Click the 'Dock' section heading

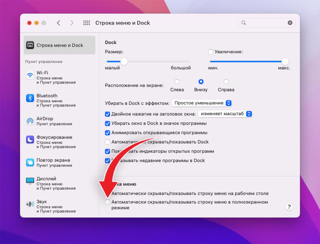[111, 42]
